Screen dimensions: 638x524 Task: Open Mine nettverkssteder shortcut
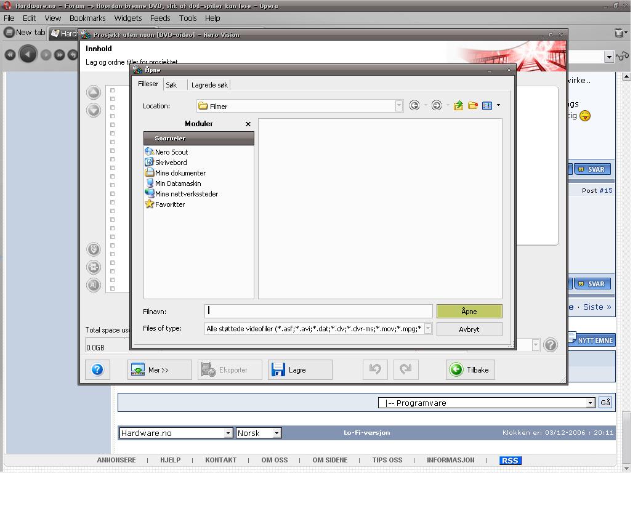click(x=182, y=194)
